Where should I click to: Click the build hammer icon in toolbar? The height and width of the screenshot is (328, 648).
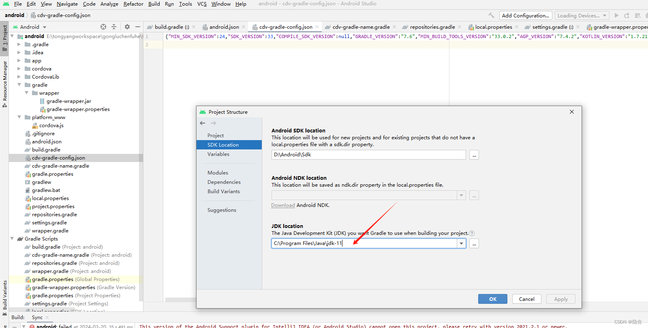coord(491,15)
